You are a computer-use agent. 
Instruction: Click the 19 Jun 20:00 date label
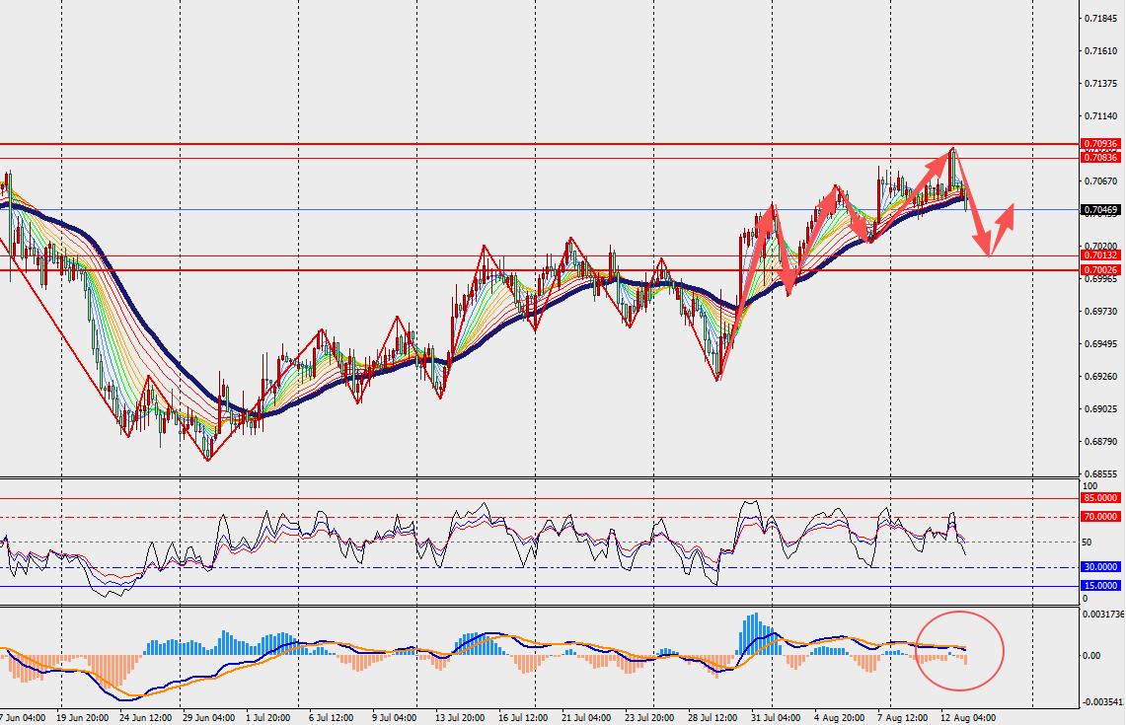point(83,717)
